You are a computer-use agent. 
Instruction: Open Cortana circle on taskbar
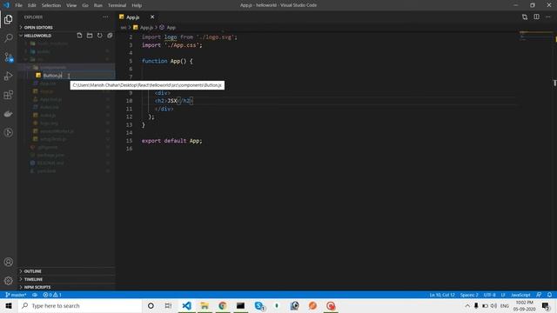coord(151,305)
